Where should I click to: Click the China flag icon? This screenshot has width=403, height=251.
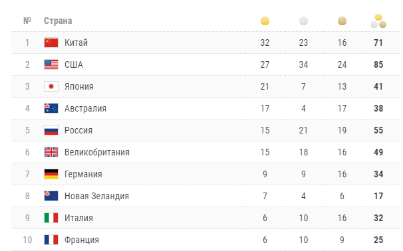[51, 42]
